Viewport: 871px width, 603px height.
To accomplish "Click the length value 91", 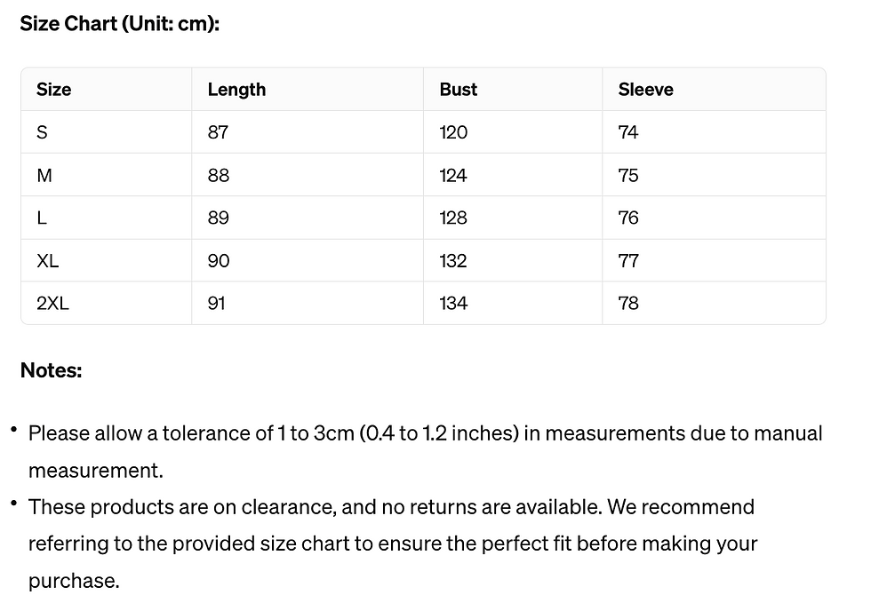I will [217, 303].
